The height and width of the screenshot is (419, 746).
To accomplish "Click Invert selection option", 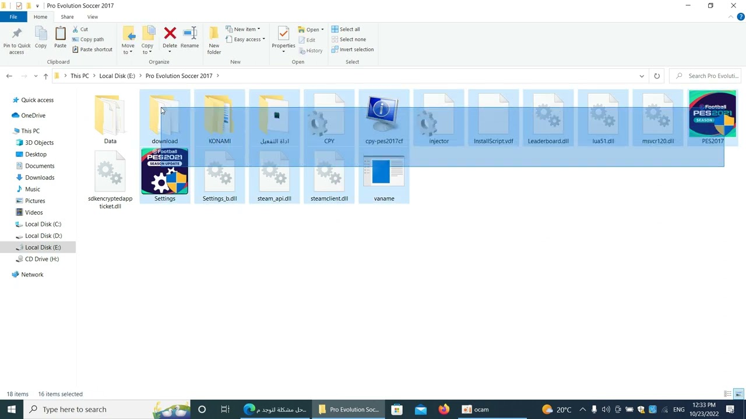I will (x=353, y=49).
